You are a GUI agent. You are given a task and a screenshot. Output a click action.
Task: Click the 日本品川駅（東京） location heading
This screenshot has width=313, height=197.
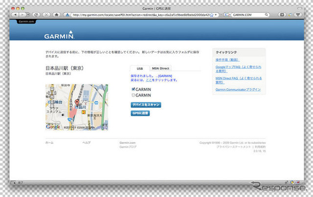click(x=65, y=68)
